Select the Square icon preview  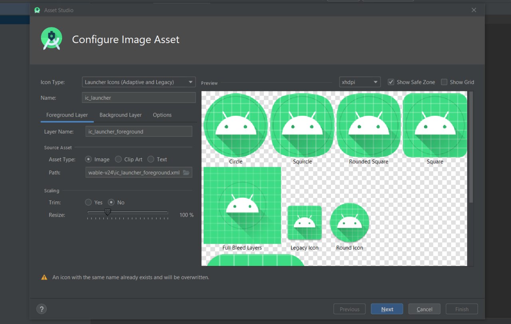click(435, 125)
